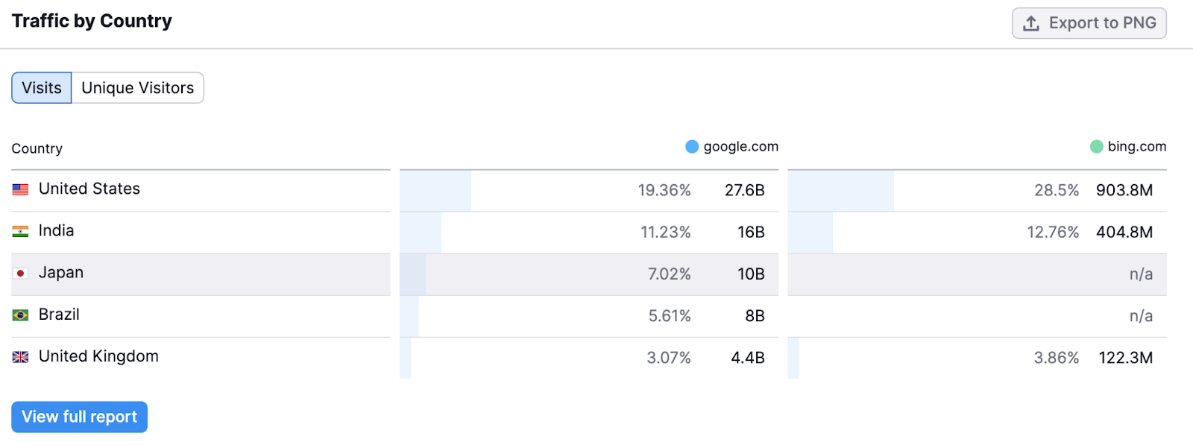Open the View full report page
This screenshot has width=1193, height=445.
(x=78, y=417)
